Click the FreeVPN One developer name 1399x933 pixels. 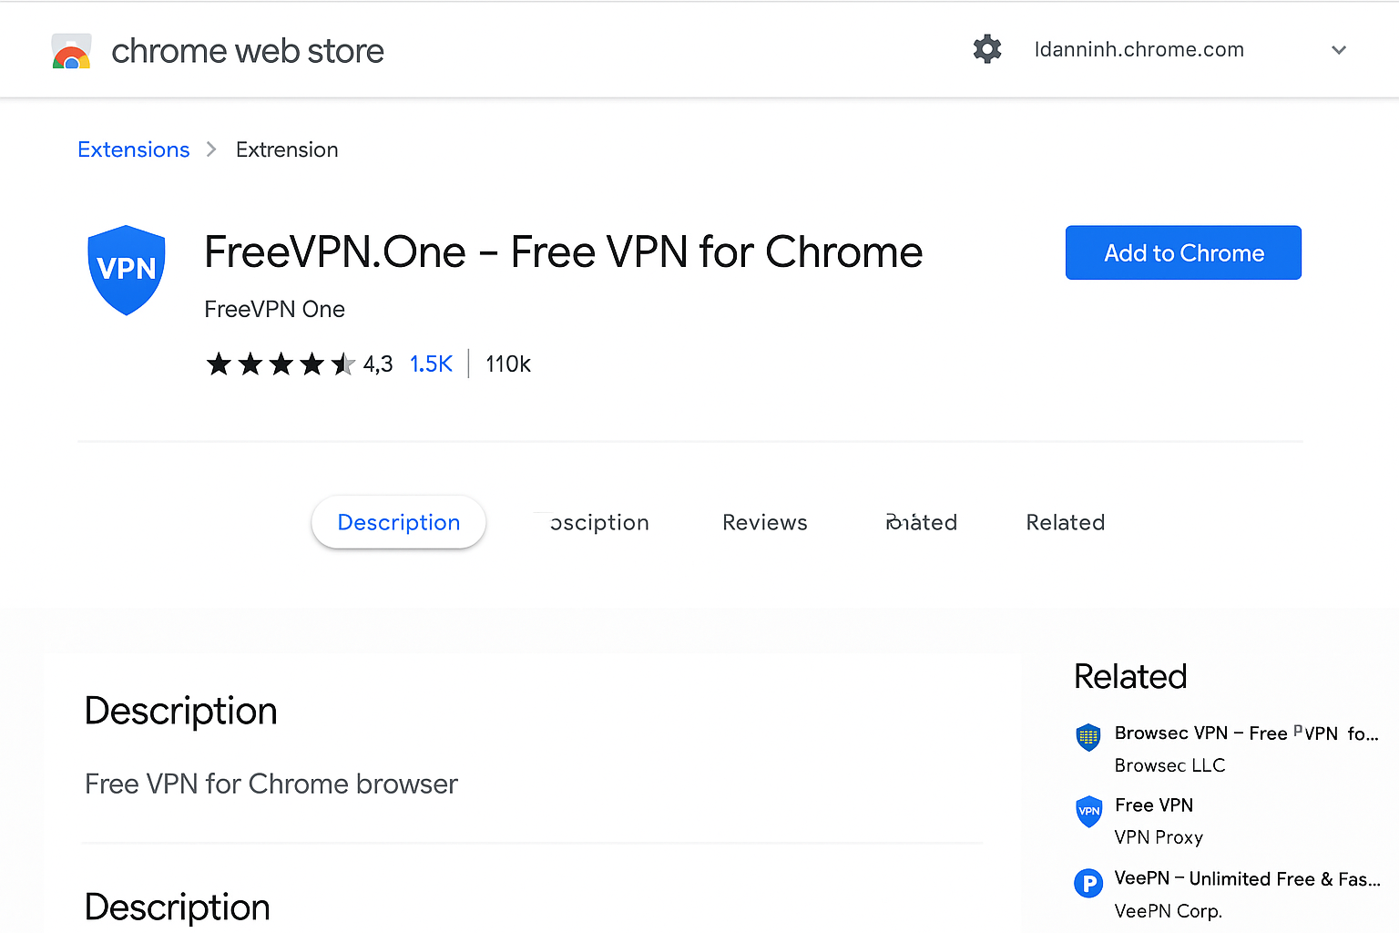274,309
